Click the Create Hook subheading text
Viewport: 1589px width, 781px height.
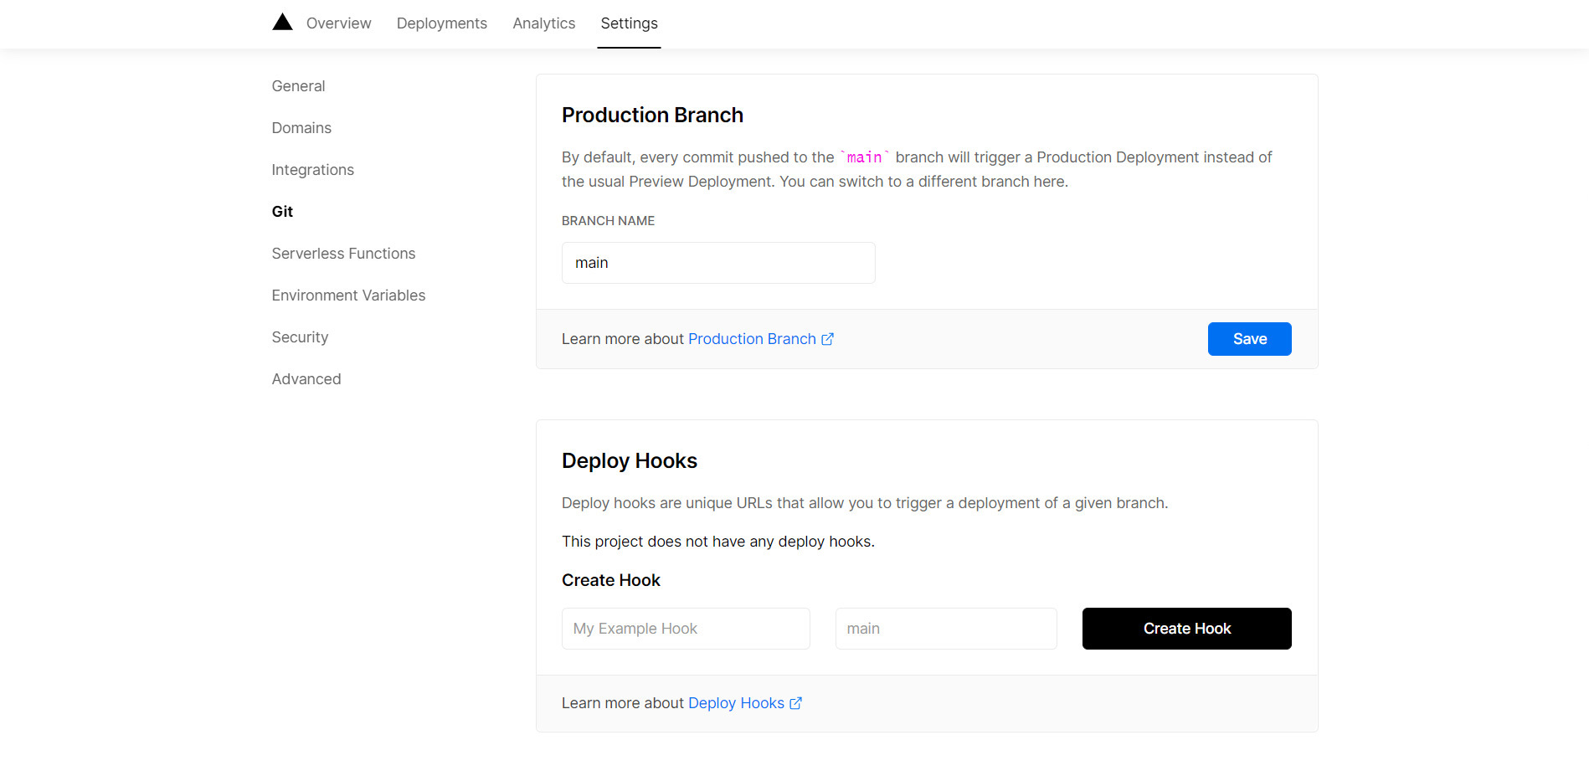tap(610, 580)
